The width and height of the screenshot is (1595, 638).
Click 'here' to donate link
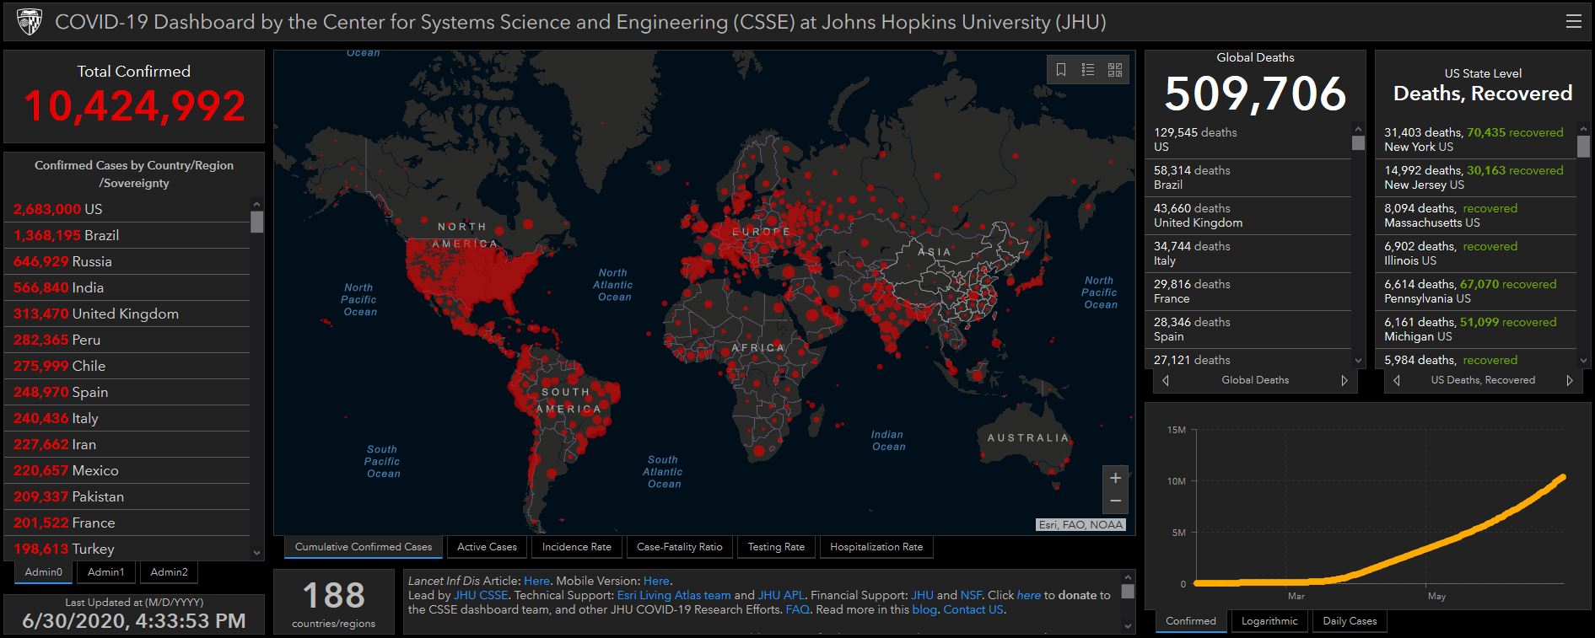point(1029,595)
